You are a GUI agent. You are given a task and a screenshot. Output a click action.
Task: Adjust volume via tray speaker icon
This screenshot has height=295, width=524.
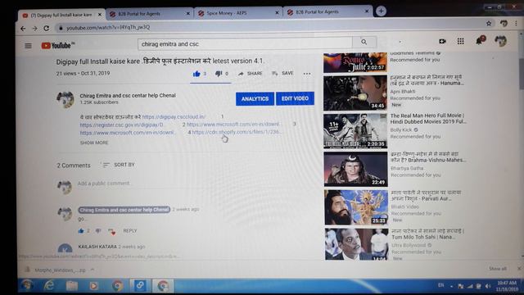(x=487, y=286)
